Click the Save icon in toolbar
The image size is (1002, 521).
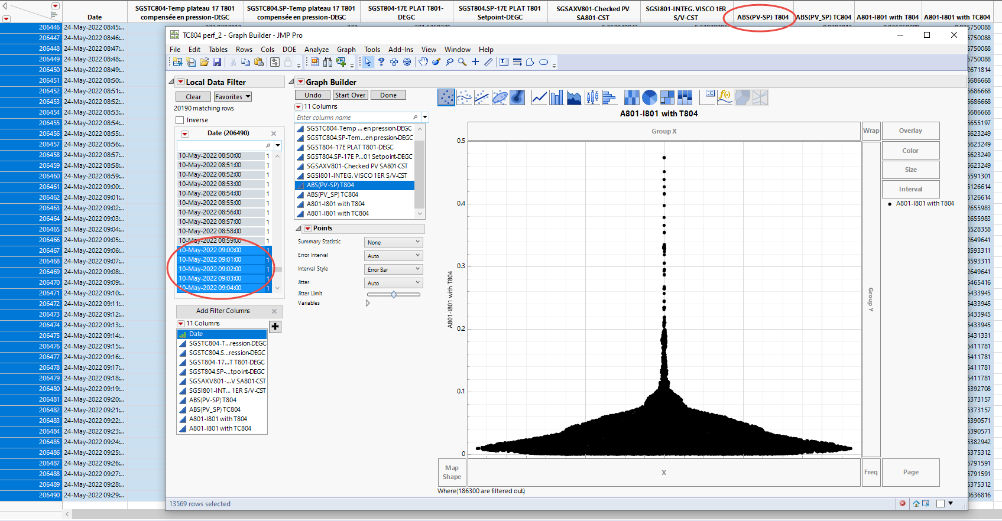click(217, 62)
